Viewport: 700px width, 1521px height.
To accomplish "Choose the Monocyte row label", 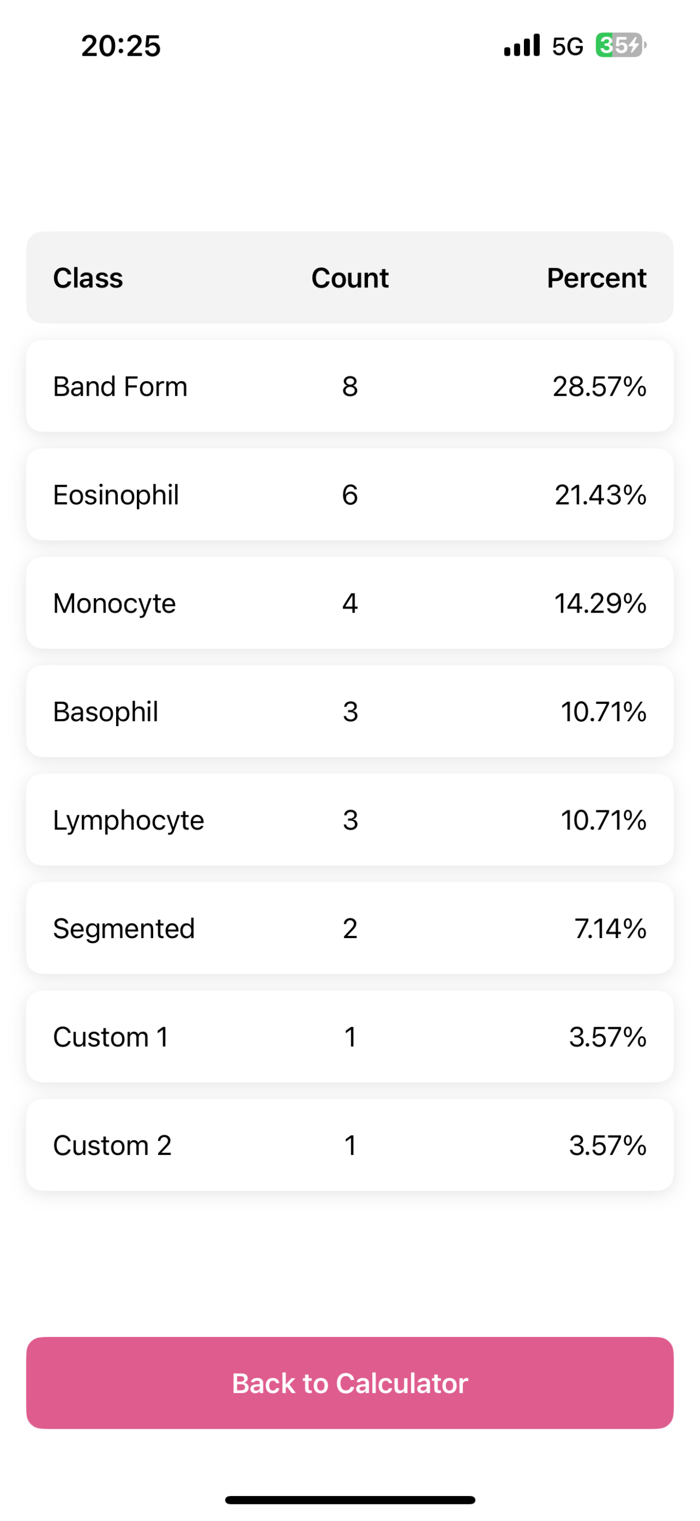I will point(115,604).
